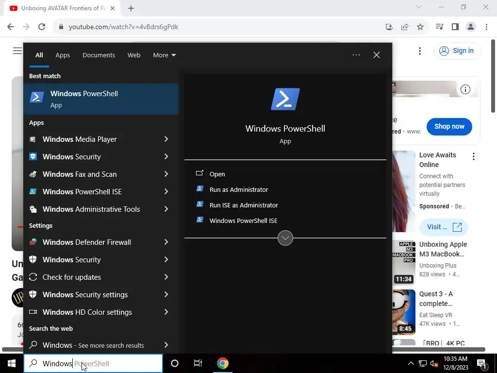Open Unboxing Apple M3 MacBook video title
The image size is (497, 373).
coord(443,249)
